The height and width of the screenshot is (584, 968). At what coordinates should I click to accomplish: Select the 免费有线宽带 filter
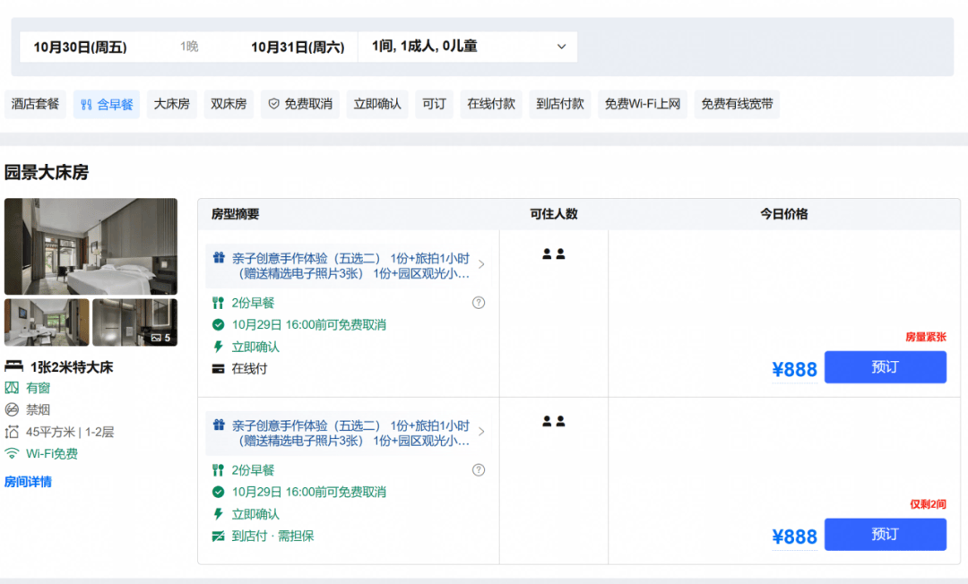(x=737, y=104)
